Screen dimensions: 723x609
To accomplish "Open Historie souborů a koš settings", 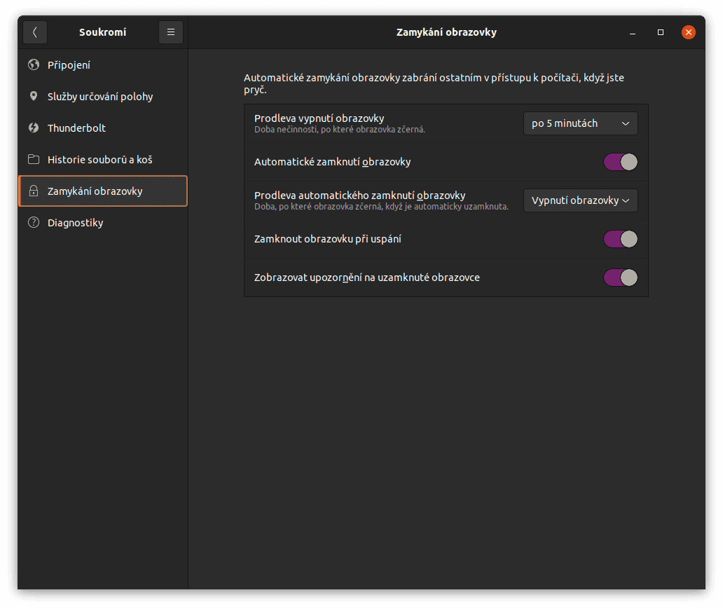I will coord(98,159).
